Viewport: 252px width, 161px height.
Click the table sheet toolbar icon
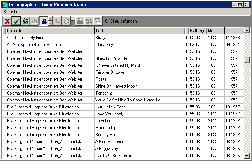coord(98,21)
